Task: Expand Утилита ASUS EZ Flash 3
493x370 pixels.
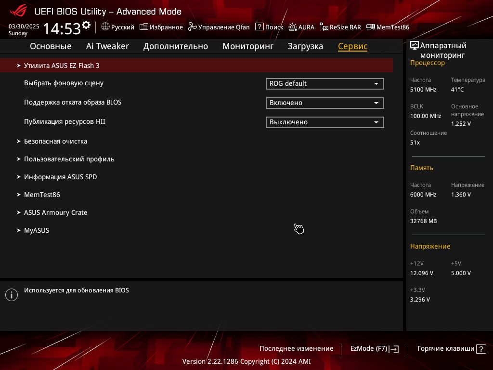Action: click(196, 66)
